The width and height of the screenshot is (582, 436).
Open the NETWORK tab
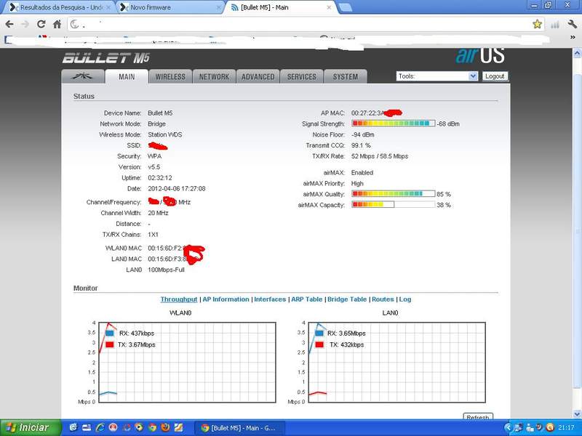tap(214, 76)
